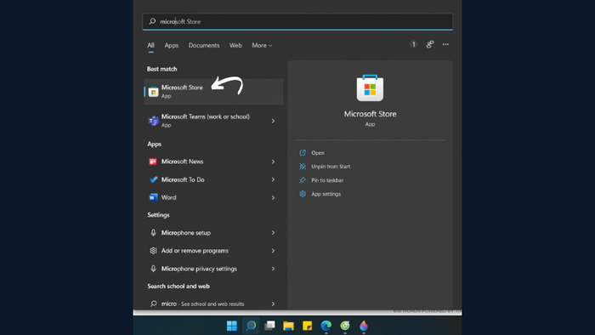Open Microsoft Edge from the taskbar
Image resolution: width=595 pixels, height=335 pixels.
(x=326, y=326)
